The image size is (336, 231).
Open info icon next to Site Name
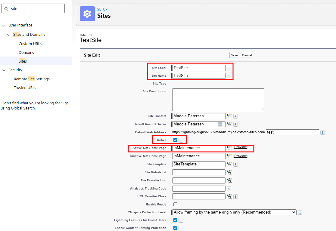(x=229, y=76)
